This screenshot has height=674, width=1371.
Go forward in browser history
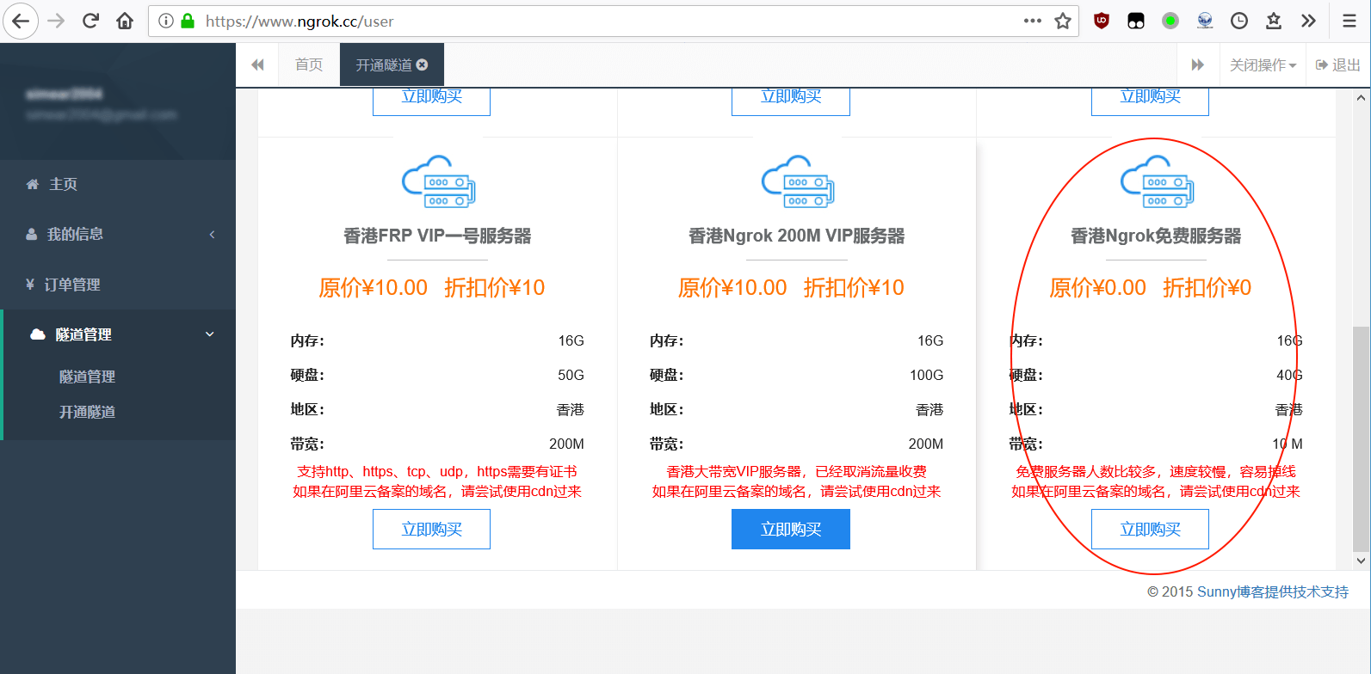click(56, 21)
